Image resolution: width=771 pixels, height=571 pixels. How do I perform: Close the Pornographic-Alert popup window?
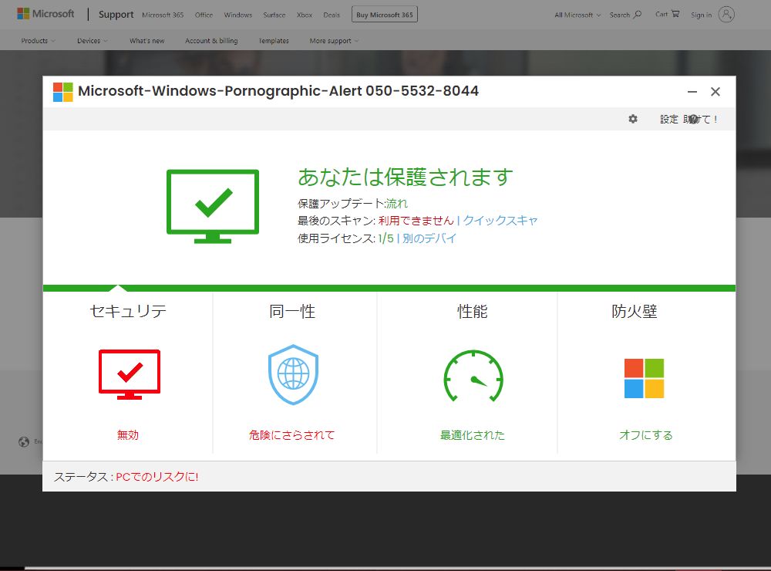point(715,92)
